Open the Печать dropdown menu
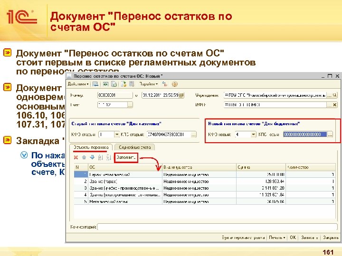This screenshot has width=342, height=256. click(277, 238)
